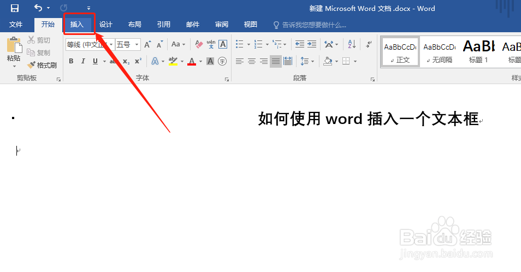The image size is (521, 272).
Task: Open highlight color dropdown arrow
Action: point(182,61)
